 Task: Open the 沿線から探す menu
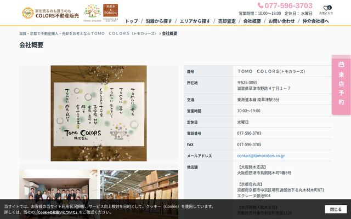(158, 21)
